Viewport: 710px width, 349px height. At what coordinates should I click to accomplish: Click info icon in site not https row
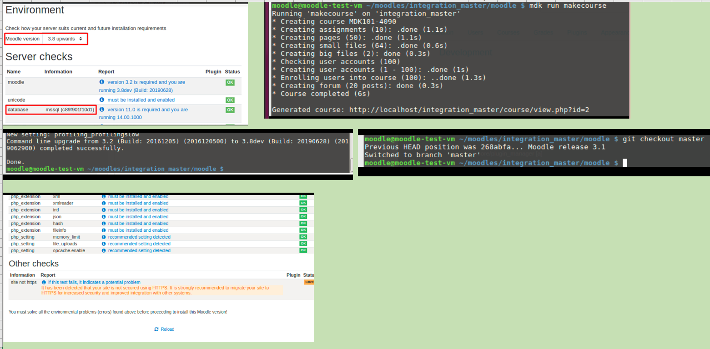click(44, 282)
